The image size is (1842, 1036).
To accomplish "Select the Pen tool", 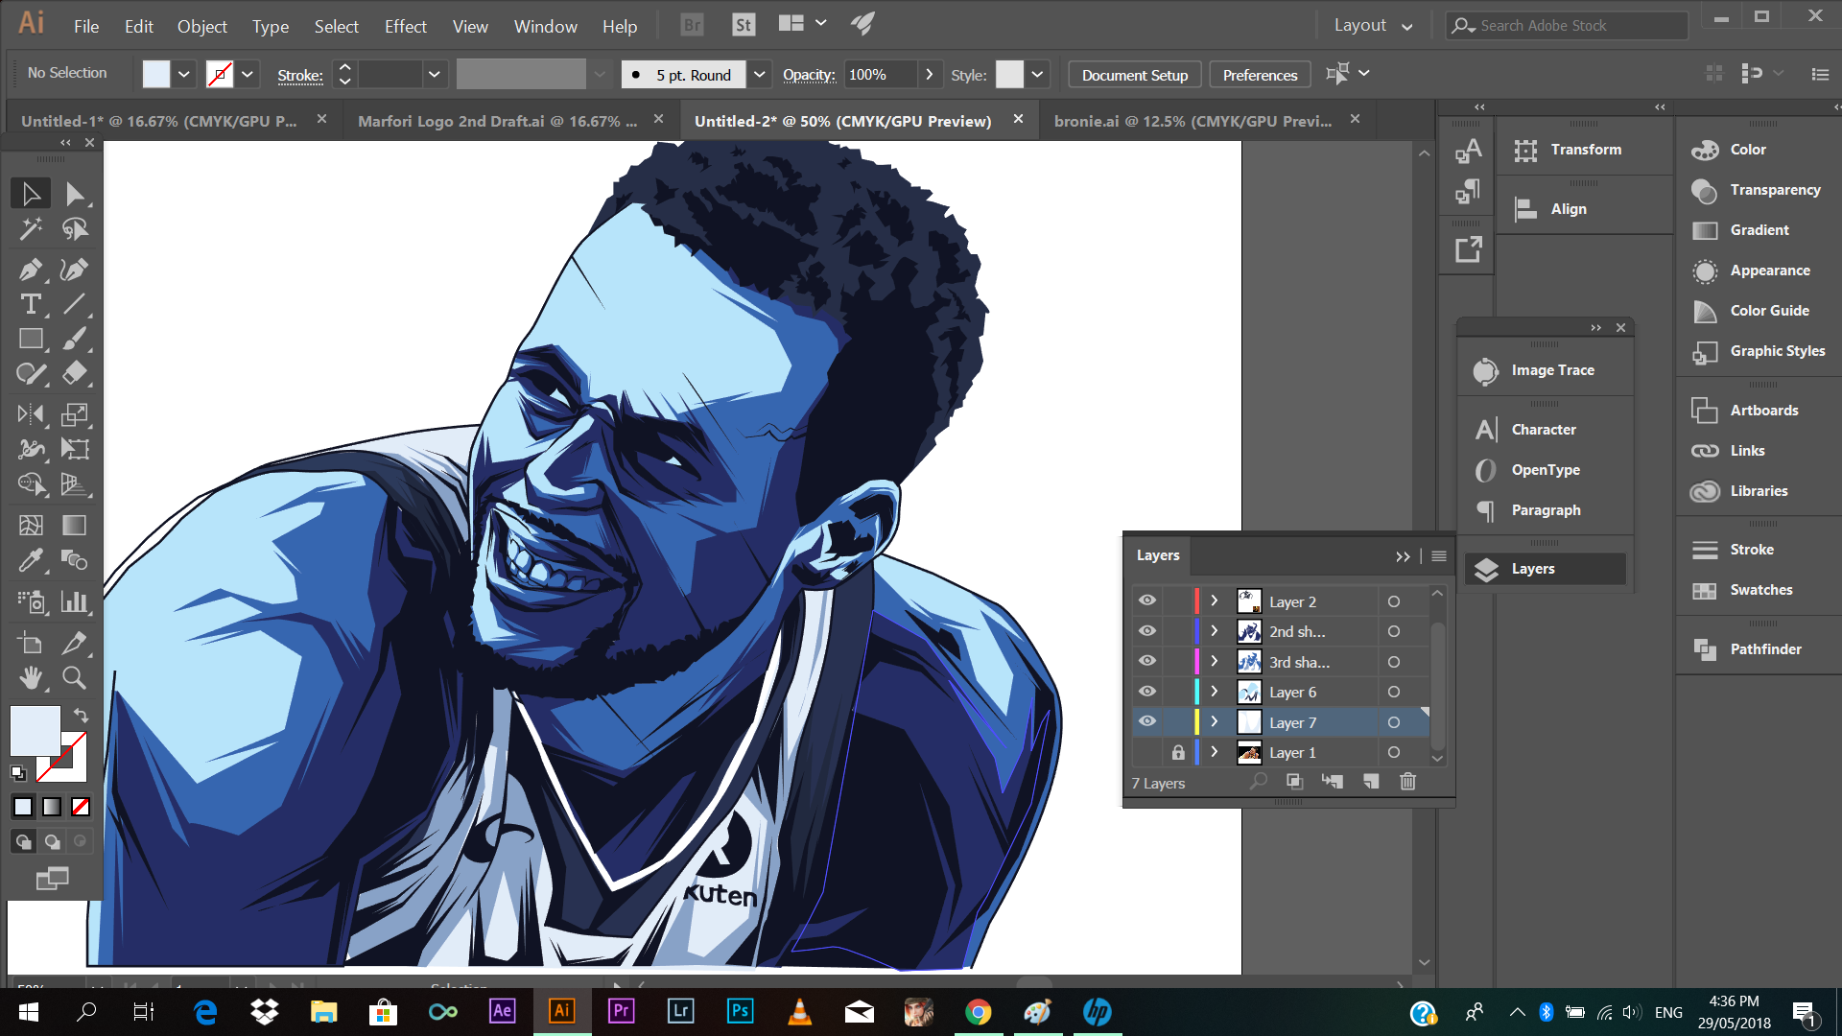I will [31, 270].
